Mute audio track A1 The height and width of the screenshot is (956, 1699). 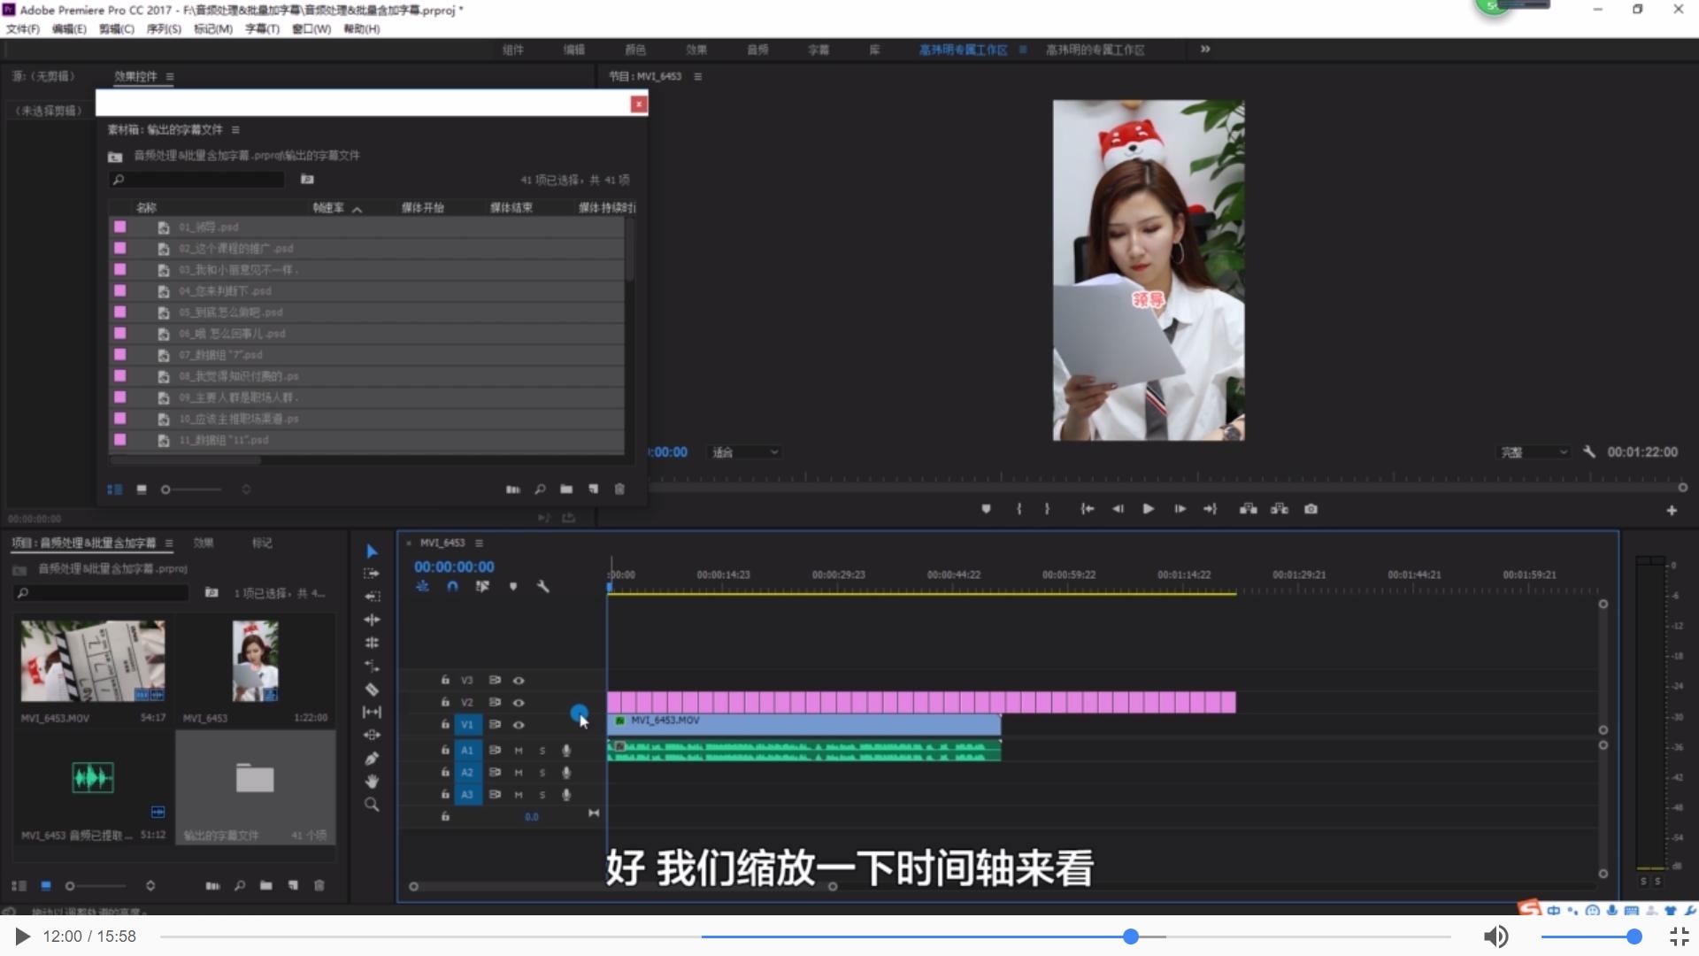click(518, 750)
